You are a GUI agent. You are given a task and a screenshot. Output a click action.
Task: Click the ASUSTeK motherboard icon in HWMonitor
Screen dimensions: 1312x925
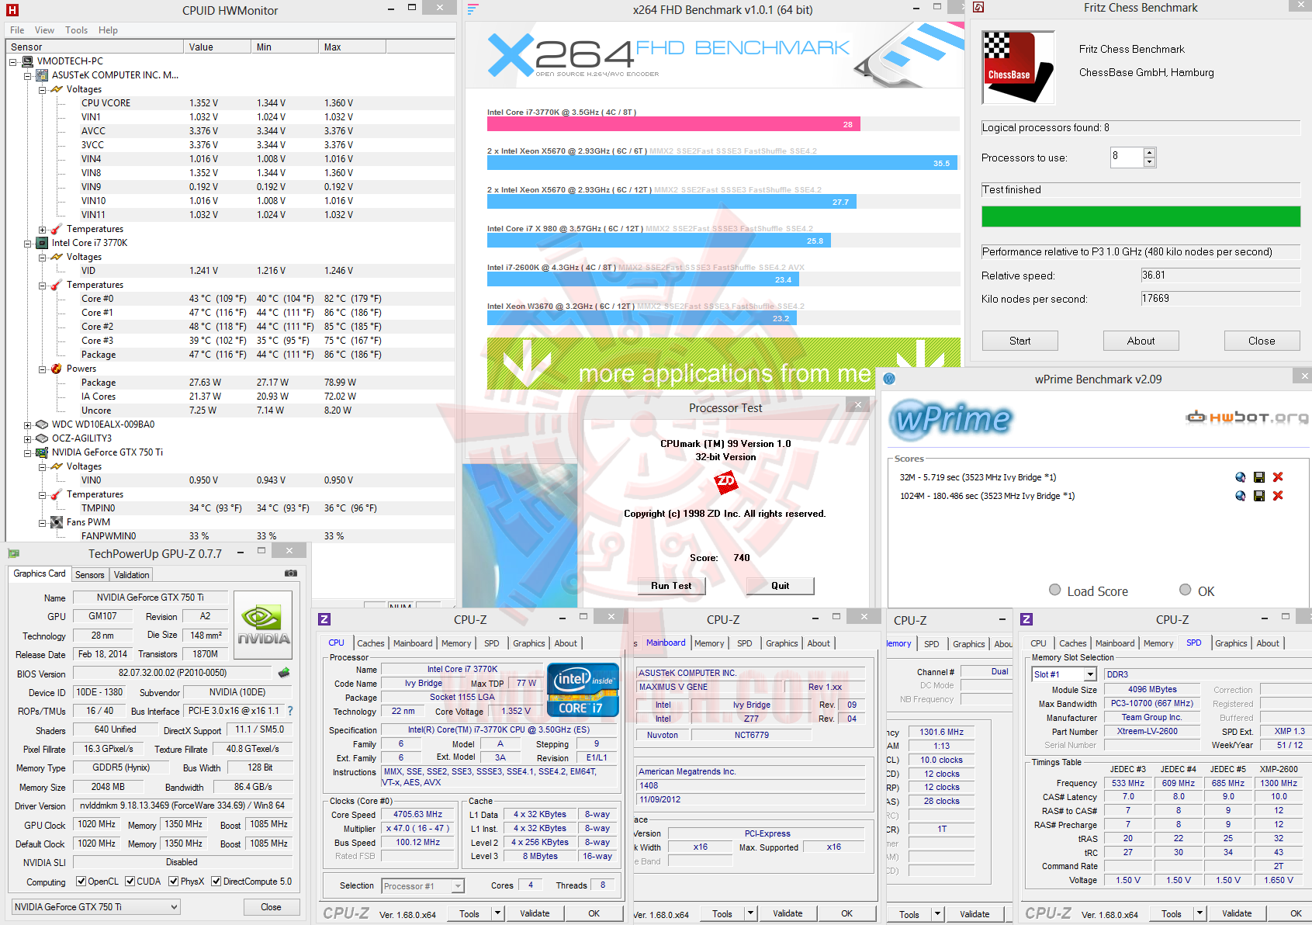[x=42, y=75]
